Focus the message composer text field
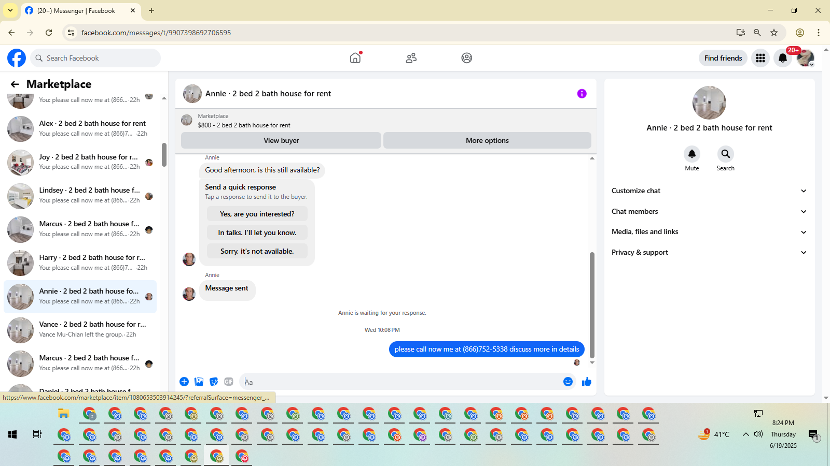Viewport: 830px width, 466px height. click(402, 382)
